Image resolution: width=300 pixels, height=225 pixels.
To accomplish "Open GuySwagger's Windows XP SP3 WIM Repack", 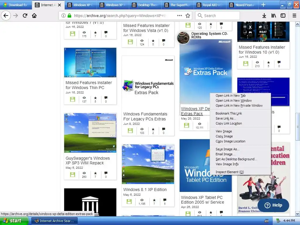I will click(x=88, y=161).
